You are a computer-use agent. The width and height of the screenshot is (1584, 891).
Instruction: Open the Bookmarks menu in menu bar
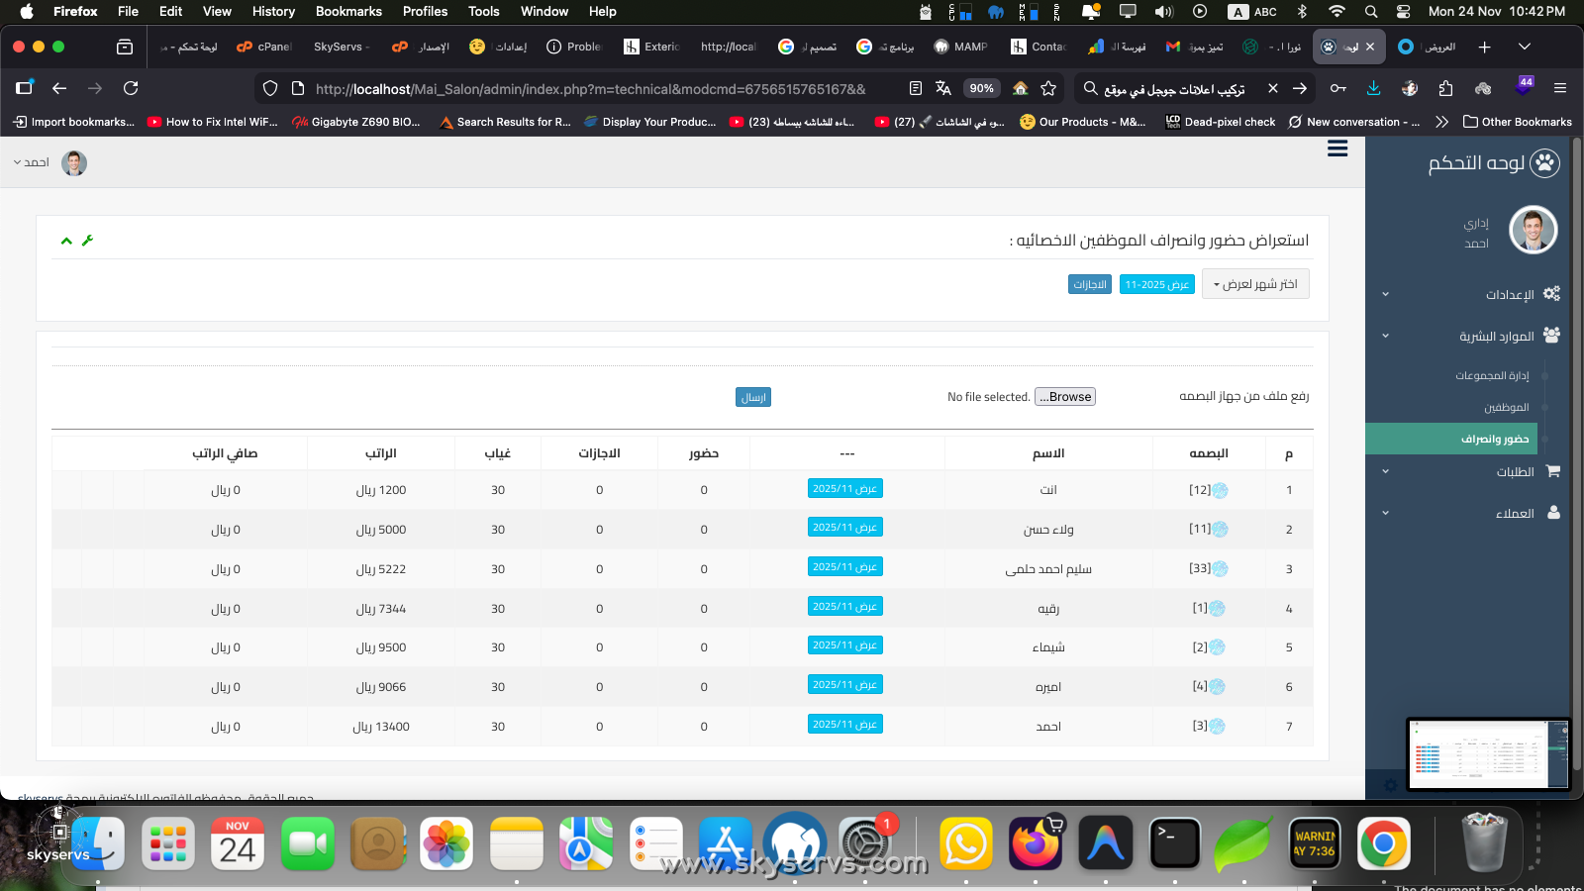tap(348, 11)
